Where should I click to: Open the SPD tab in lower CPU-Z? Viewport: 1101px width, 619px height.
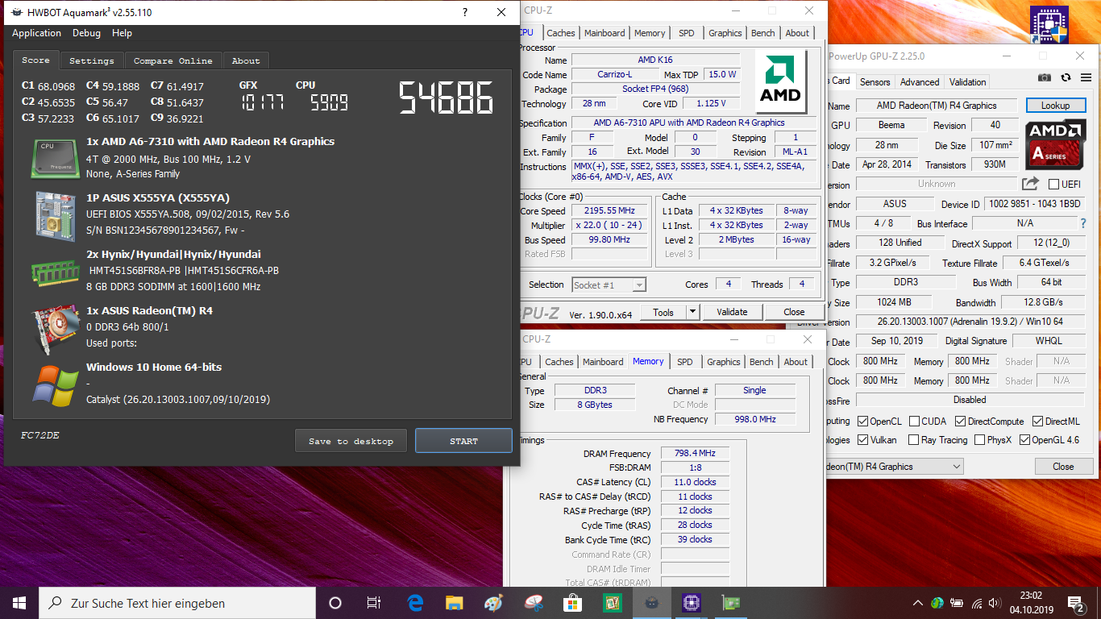tap(684, 362)
